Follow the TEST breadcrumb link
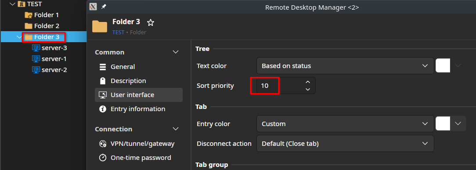This screenshot has height=170, width=476. [118, 32]
